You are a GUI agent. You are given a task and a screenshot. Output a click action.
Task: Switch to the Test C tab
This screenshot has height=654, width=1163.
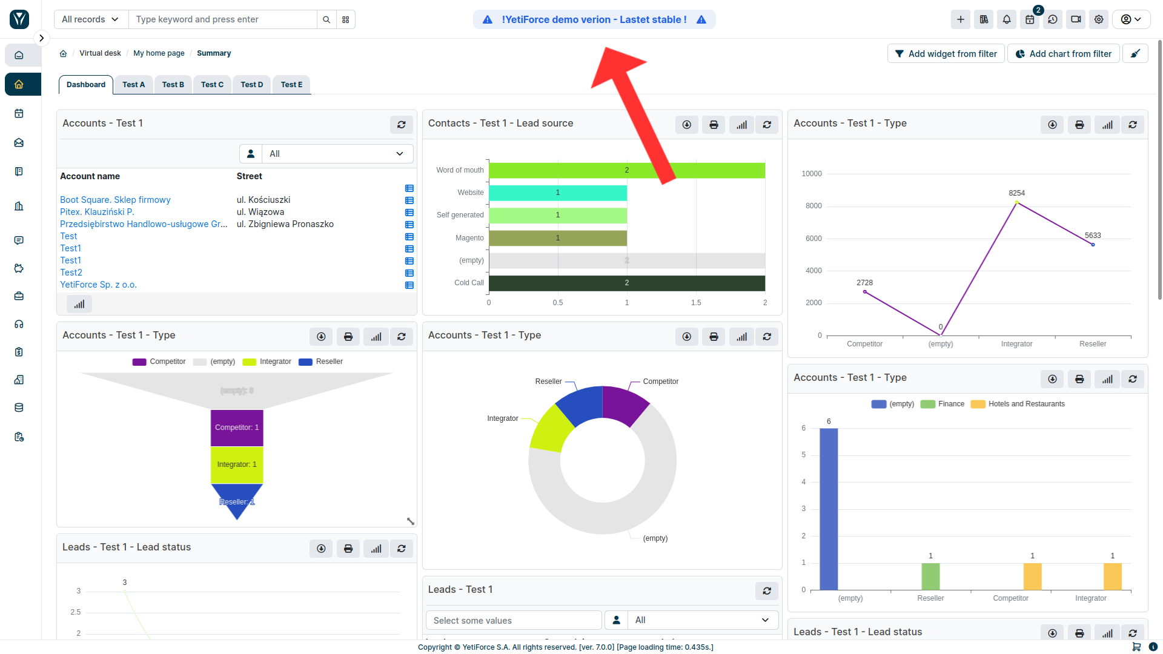tap(212, 85)
